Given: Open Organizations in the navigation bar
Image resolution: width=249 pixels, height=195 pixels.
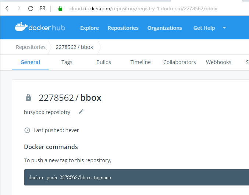Looking at the screenshot, I should [165, 28].
